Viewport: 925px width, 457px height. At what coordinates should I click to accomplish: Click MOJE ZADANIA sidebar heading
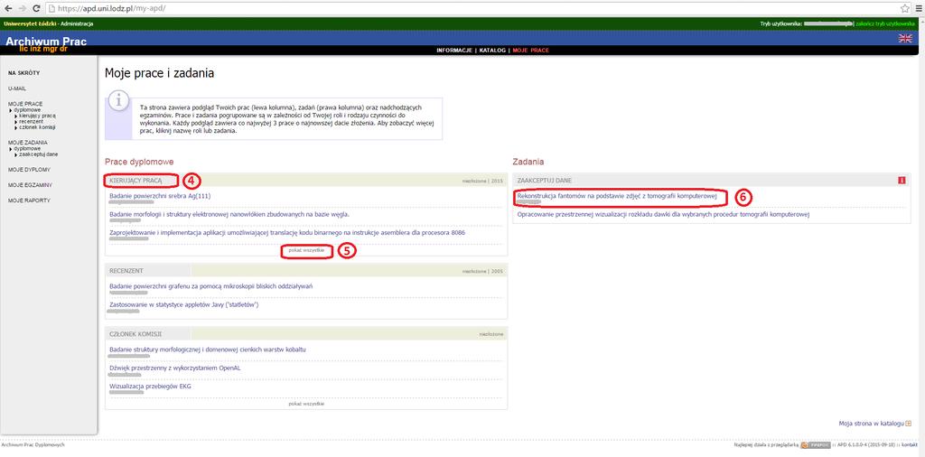tap(28, 143)
